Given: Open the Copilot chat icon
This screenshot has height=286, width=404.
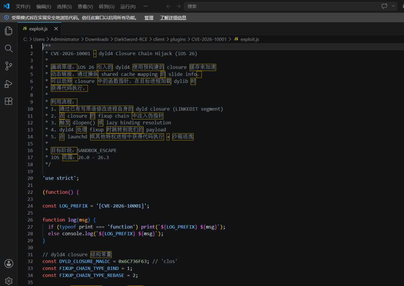Looking at the screenshot, I should point(384,6).
